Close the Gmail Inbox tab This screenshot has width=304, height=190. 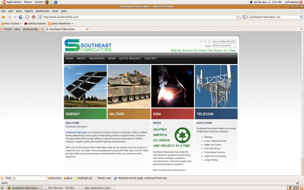[42, 29]
